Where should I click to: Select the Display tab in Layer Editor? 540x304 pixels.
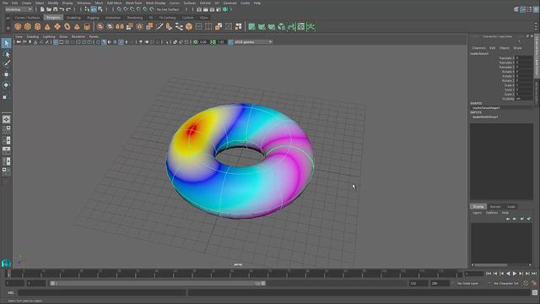(x=478, y=206)
